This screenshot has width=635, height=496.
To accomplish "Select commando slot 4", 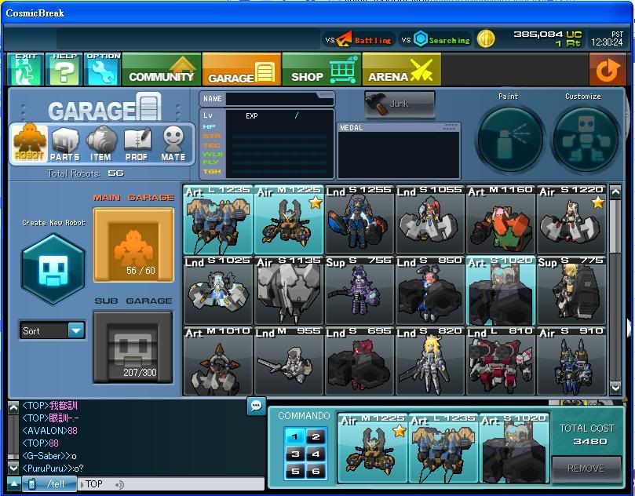I will 315,454.
